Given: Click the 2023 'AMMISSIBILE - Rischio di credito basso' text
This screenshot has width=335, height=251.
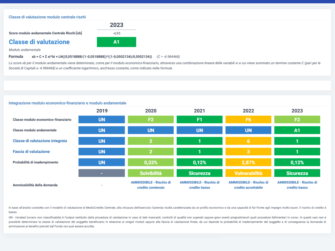Looking at the screenshot, I should [297, 185].
